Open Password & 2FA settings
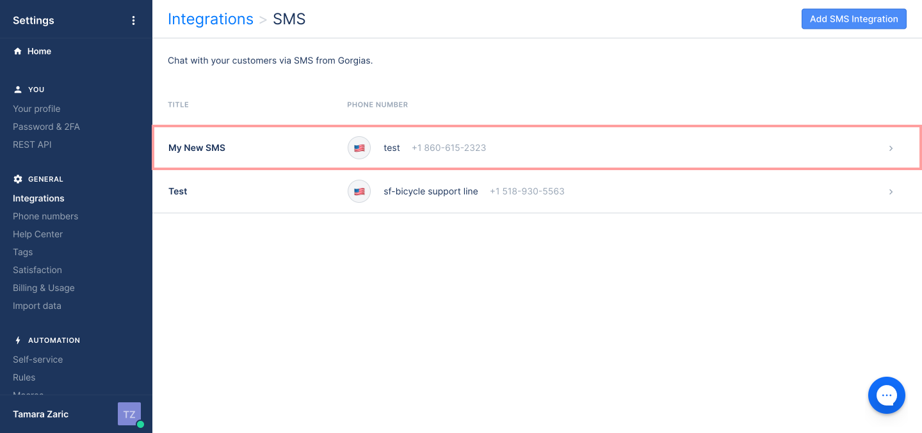 pyautogui.click(x=46, y=127)
